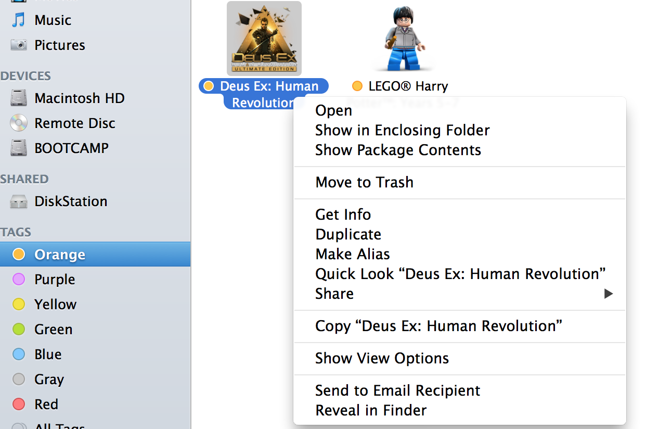Click the yellow tag dot

pyautogui.click(x=19, y=305)
